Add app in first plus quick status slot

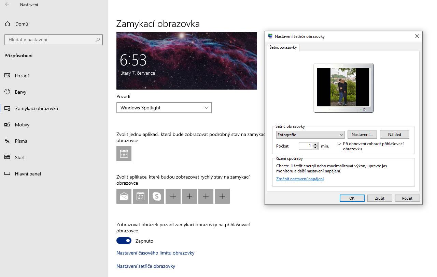[x=173, y=196]
